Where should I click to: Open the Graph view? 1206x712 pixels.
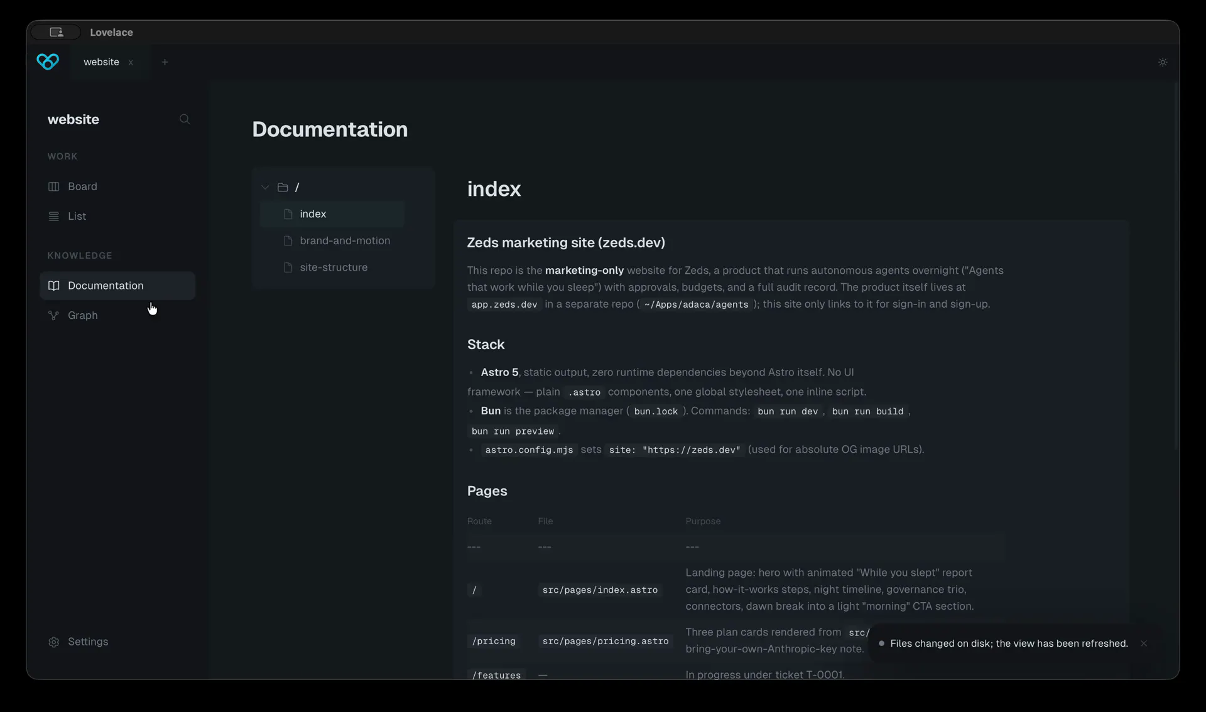point(117,315)
